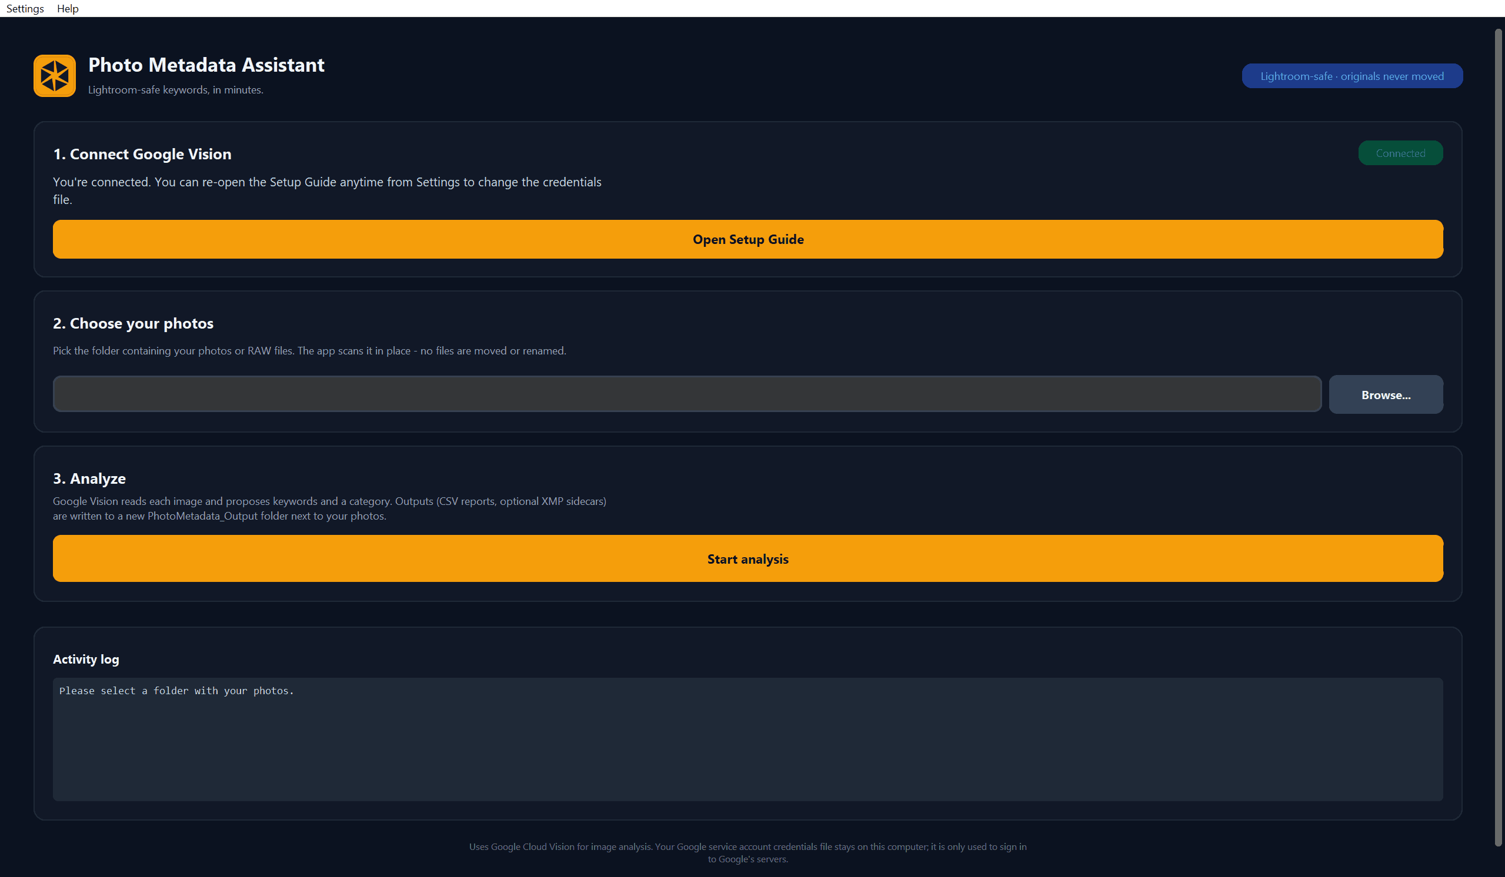
Task: Focus the photo folder path input
Action: pyautogui.click(x=687, y=393)
